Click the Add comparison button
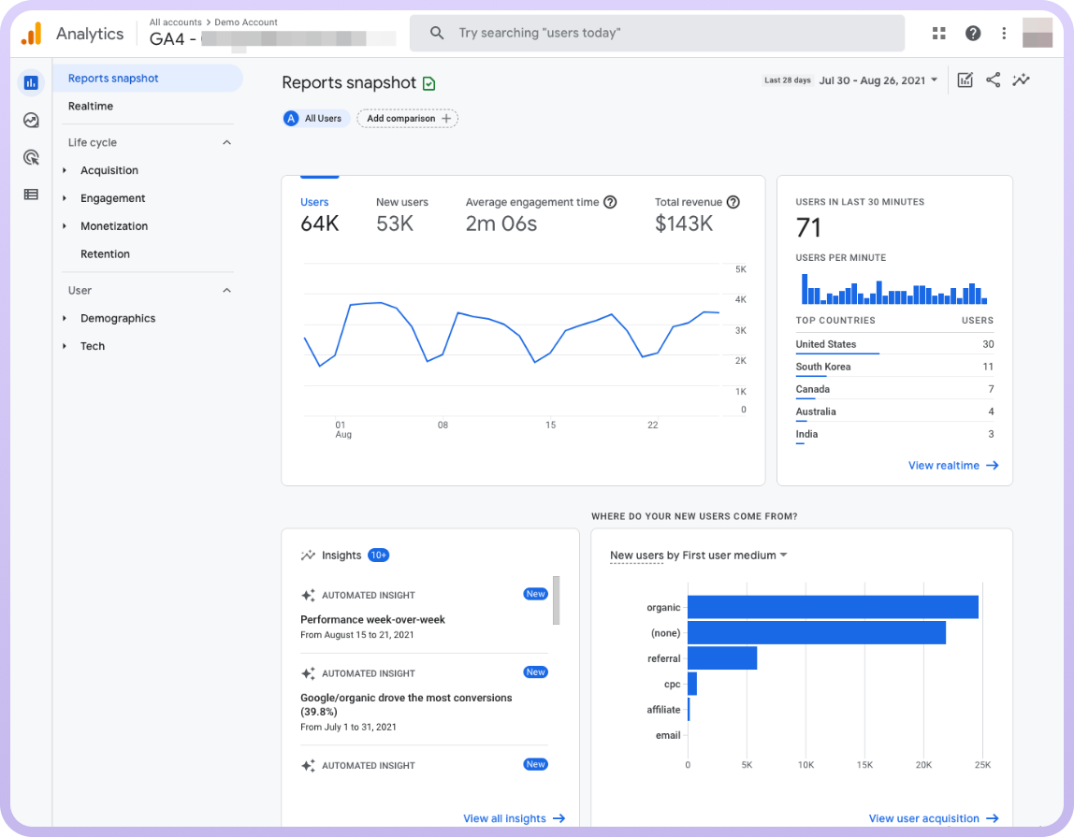Image resolution: width=1074 pixels, height=837 pixels. (407, 119)
